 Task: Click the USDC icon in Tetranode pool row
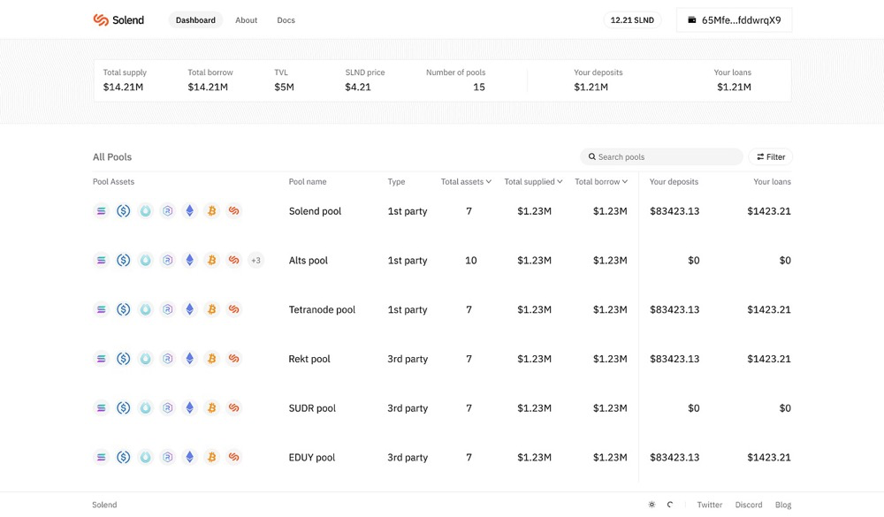tap(124, 309)
